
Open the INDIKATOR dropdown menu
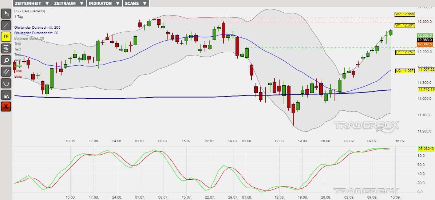coord(104,3)
